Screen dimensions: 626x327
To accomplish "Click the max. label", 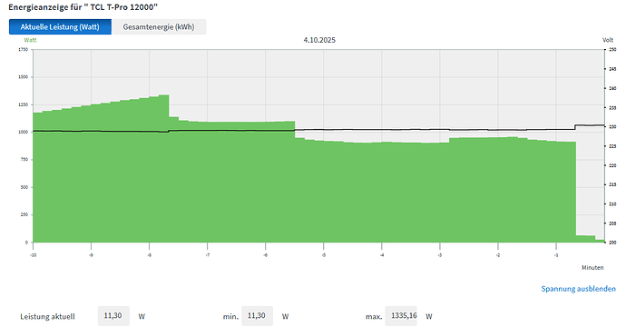I will tap(374, 317).
